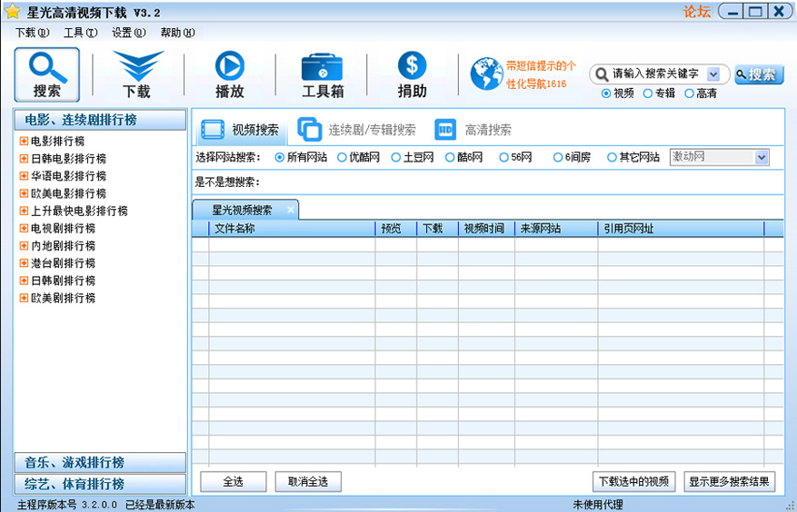The image size is (797, 512).
Task: Open the 设置(O) menu
Action: pyautogui.click(x=129, y=33)
